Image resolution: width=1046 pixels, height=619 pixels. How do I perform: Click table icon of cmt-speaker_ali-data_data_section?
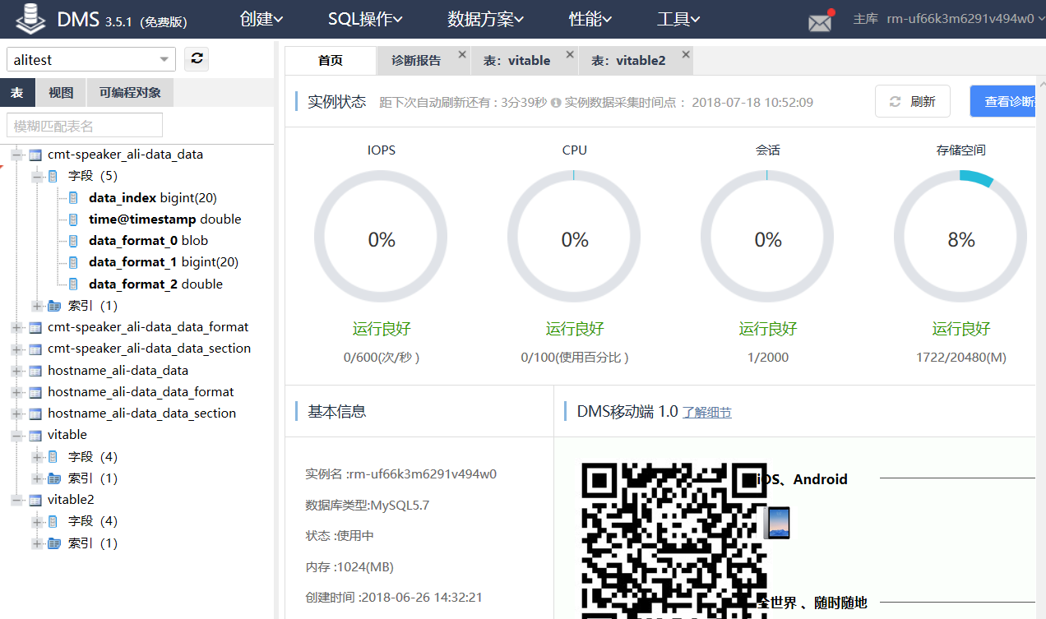[x=35, y=349]
